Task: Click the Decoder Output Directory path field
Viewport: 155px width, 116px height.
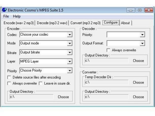Action: tap(107, 60)
